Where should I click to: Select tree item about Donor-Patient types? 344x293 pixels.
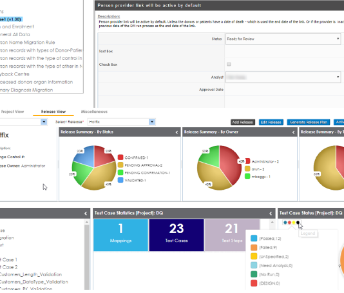pyautogui.click(x=41, y=50)
